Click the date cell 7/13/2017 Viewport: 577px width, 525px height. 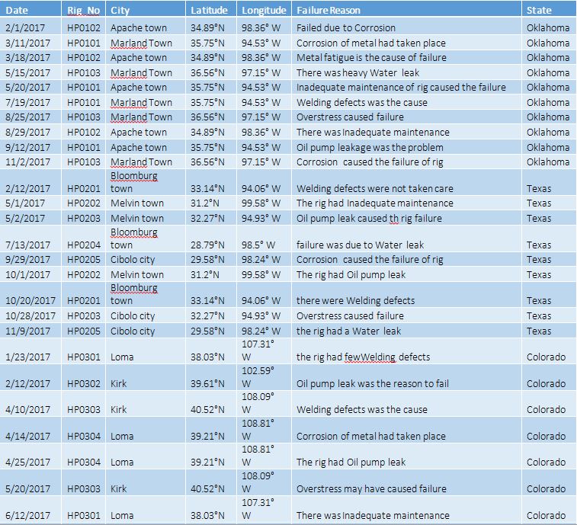(30, 238)
